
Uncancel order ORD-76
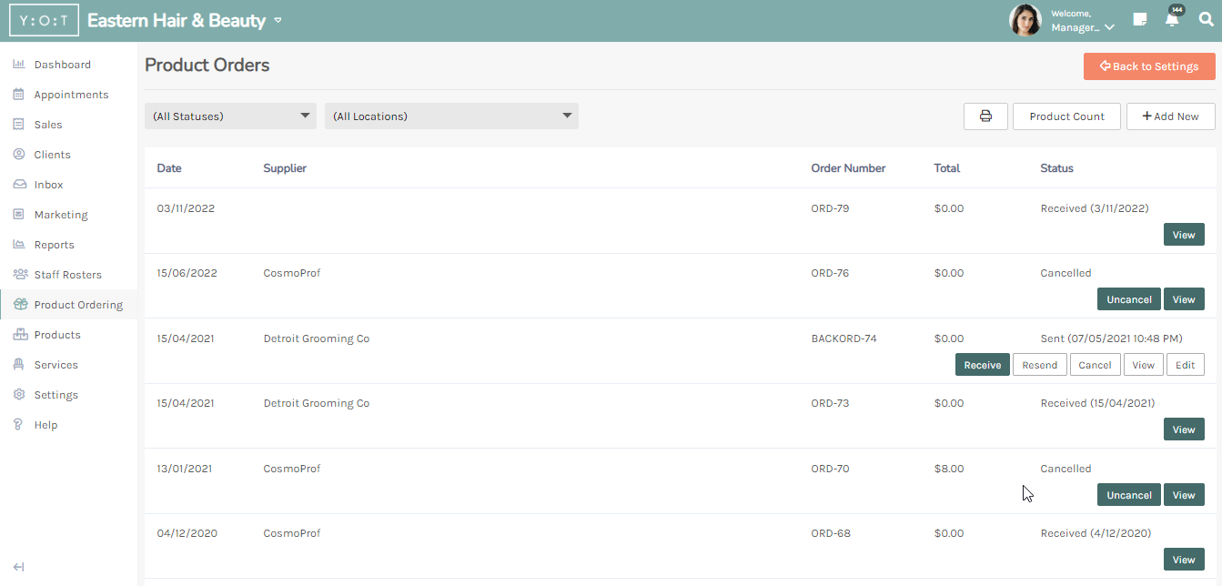tap(1129, 299)
